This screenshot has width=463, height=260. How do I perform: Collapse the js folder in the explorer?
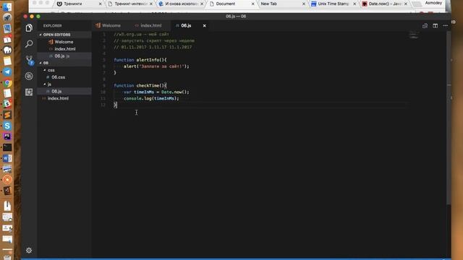[x=64, y=84]
